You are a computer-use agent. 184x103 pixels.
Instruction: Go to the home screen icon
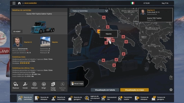click(x=19, y=3)
